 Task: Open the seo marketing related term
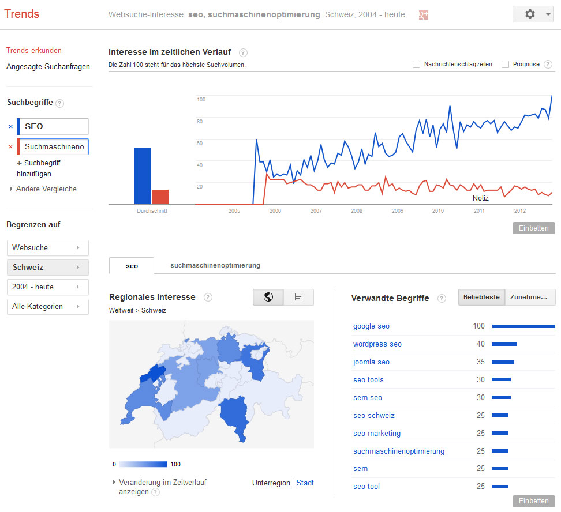(x=377, y=434)
